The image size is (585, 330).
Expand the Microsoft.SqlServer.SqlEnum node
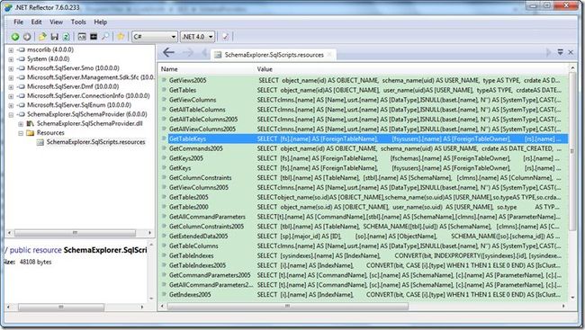[x=11, y=105]
